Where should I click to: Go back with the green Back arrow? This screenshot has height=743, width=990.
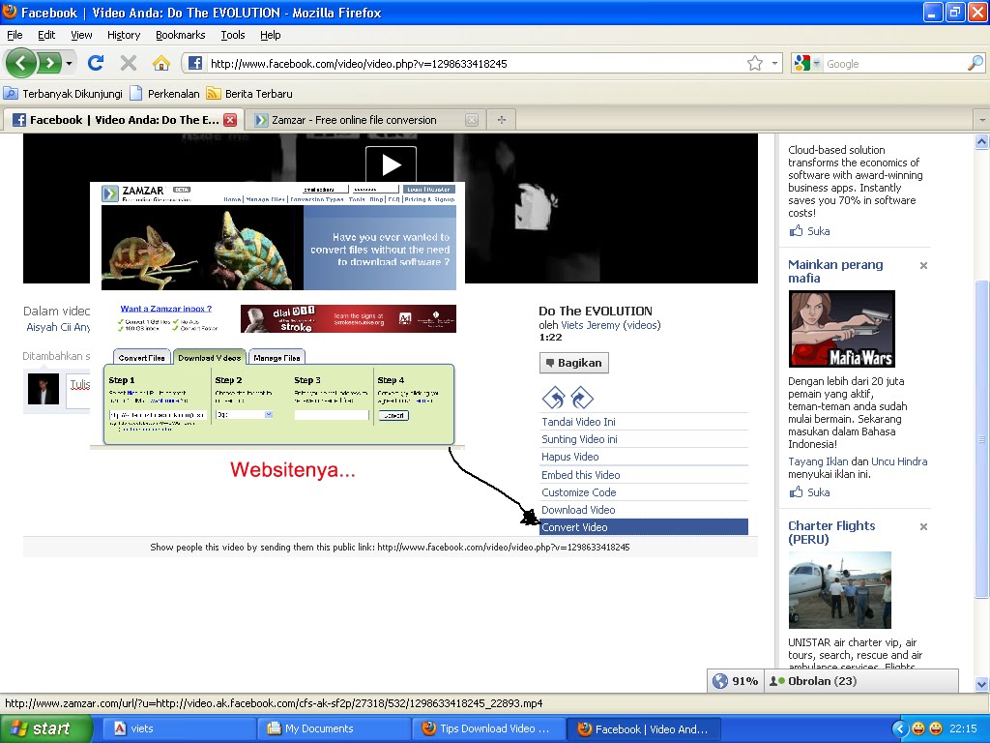pyautogui.click(x=21, y=63)
